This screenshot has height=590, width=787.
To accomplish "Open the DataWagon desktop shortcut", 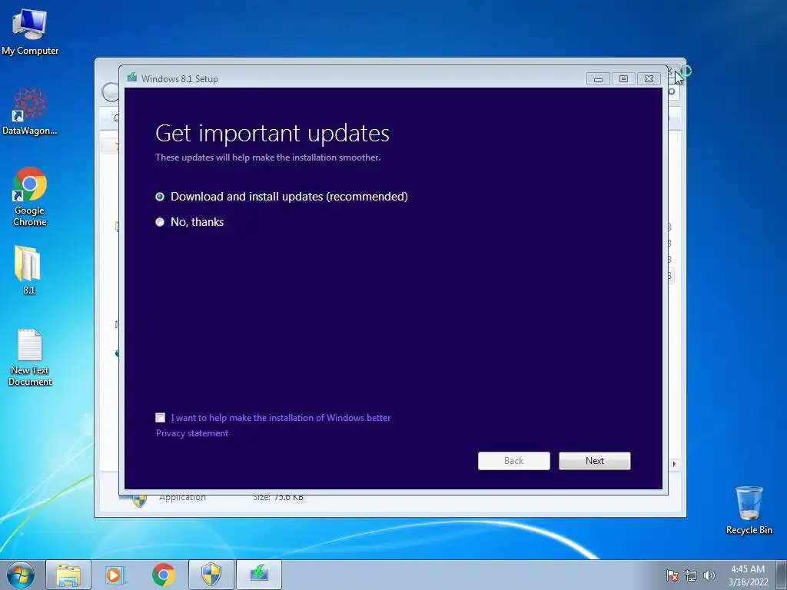I will point(30,111).
